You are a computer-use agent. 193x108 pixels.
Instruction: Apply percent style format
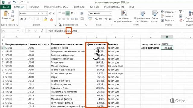tap(96, 19)
